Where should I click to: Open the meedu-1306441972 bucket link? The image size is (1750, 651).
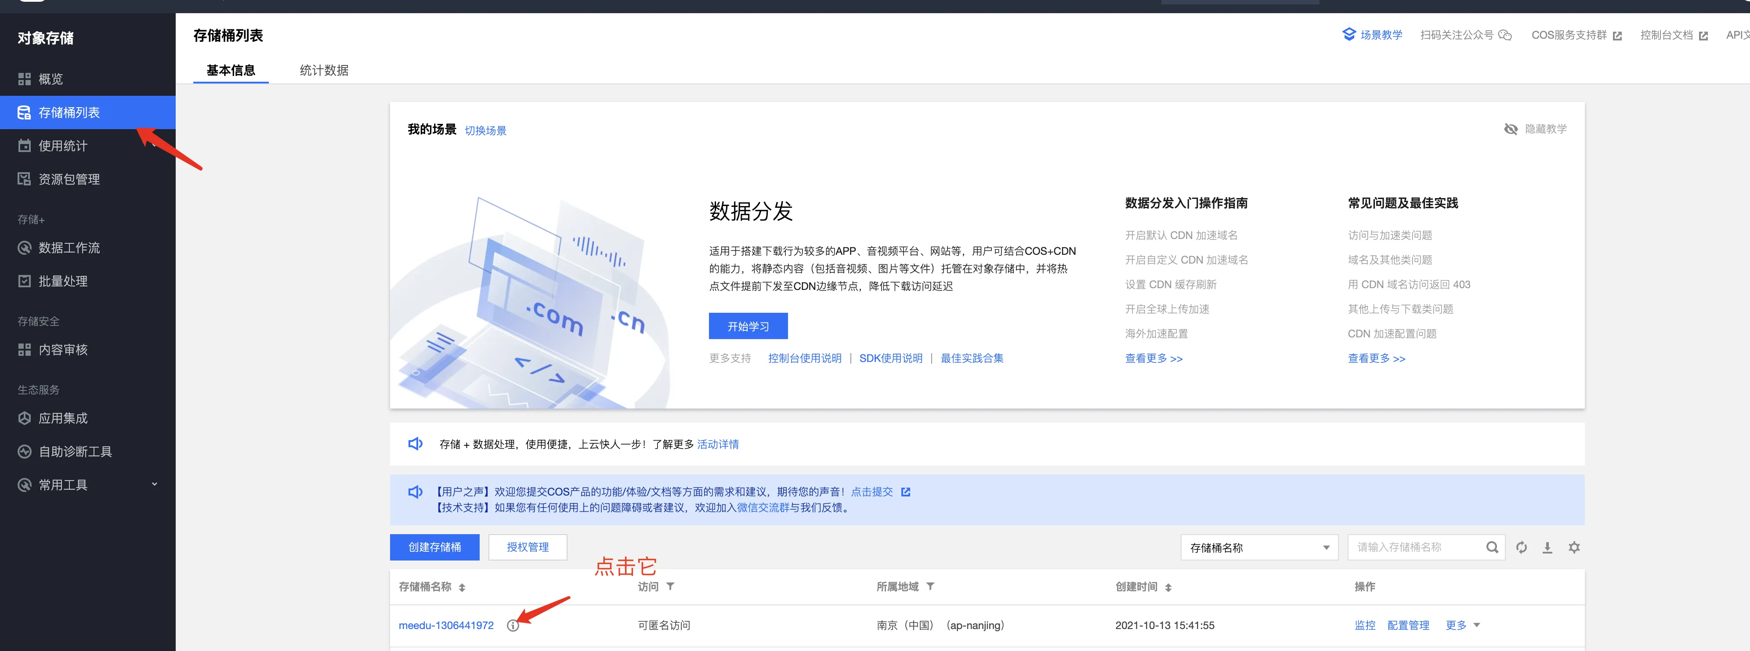pyautogui.click(x=446, y=625)
